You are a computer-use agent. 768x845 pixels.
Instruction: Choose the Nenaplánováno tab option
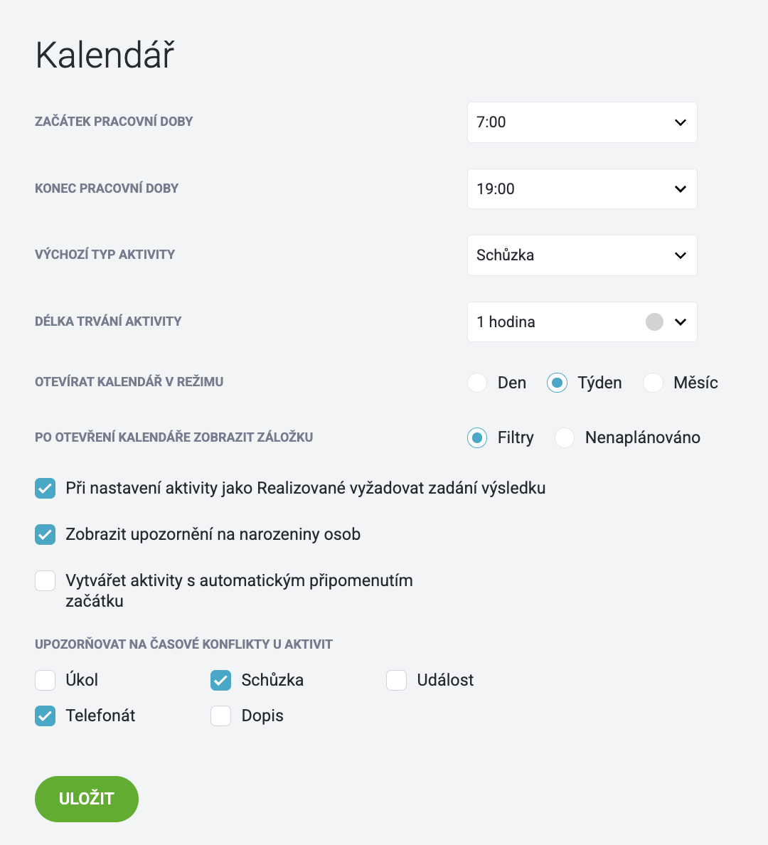click(565, 437)
